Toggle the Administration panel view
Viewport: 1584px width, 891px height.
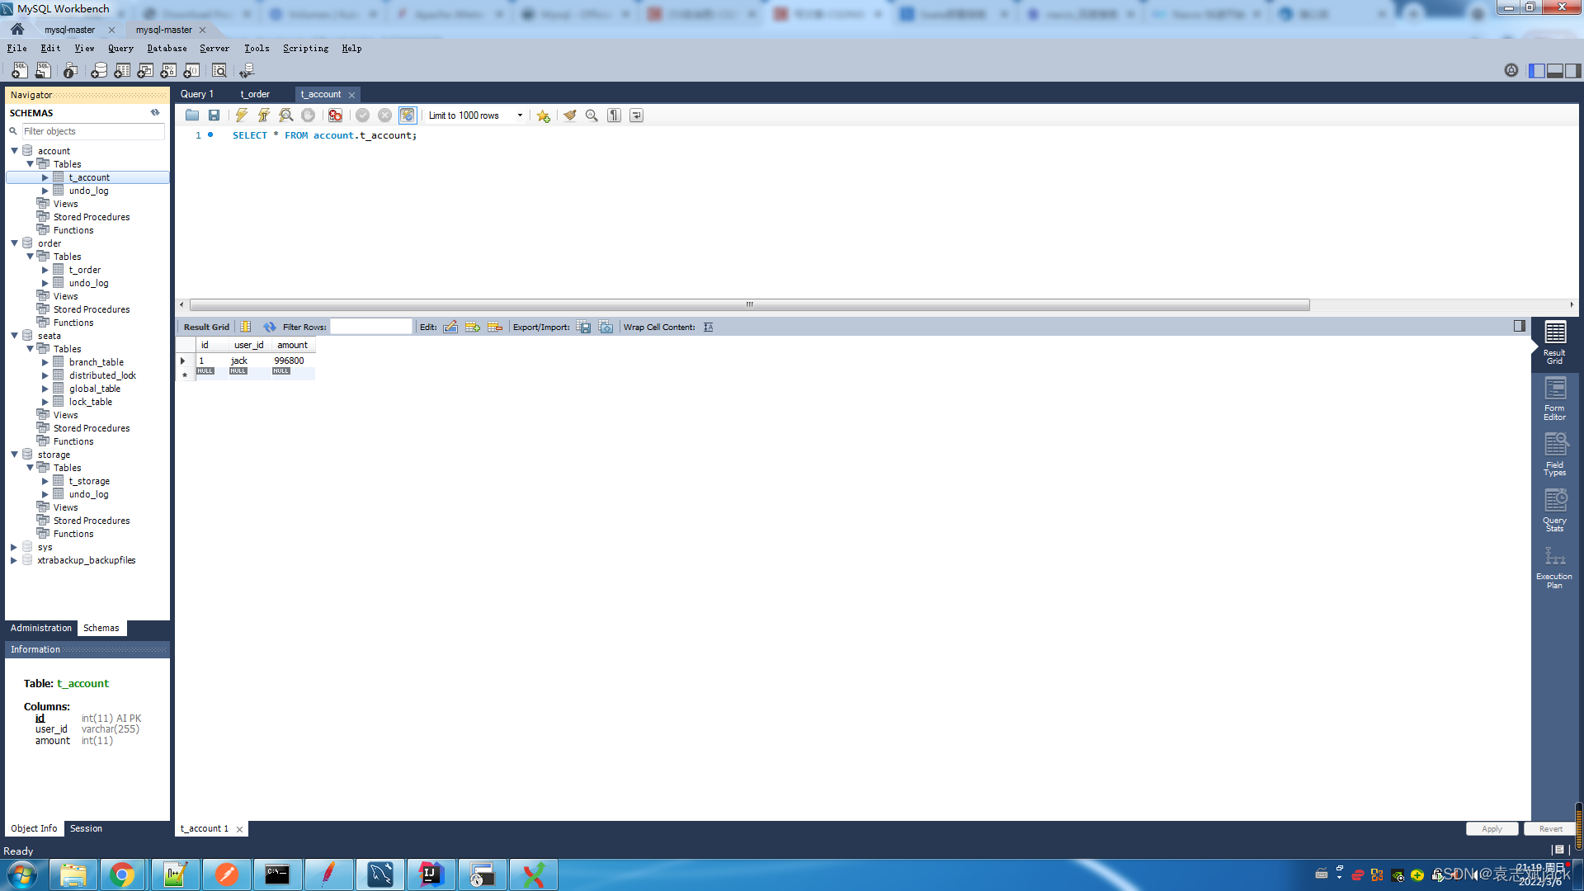click(x=40, y=628)
